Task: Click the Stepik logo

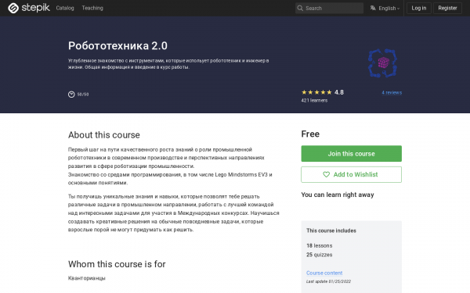Action: (x=29, y=8)
